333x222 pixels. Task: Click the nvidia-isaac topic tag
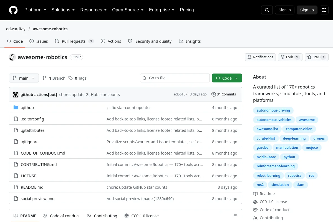266,157
